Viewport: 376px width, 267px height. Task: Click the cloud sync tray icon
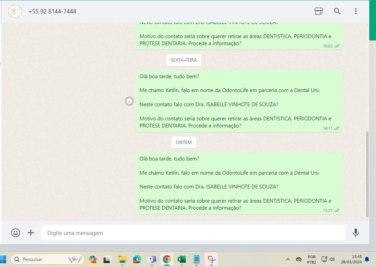298,259
